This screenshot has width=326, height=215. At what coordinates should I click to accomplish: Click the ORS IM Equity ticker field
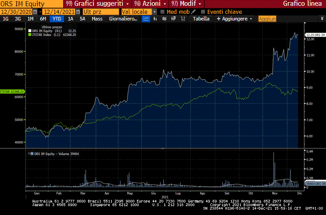coord(32,4)
